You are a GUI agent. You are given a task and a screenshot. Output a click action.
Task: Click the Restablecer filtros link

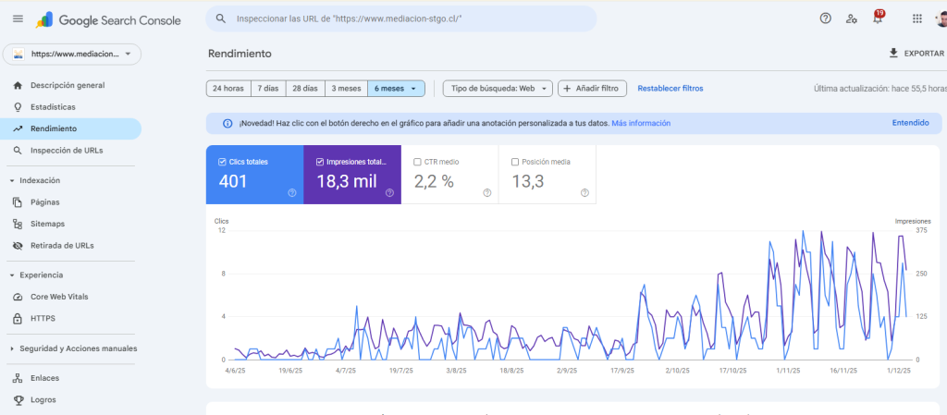pyautogui.click(x=670, y=89)
